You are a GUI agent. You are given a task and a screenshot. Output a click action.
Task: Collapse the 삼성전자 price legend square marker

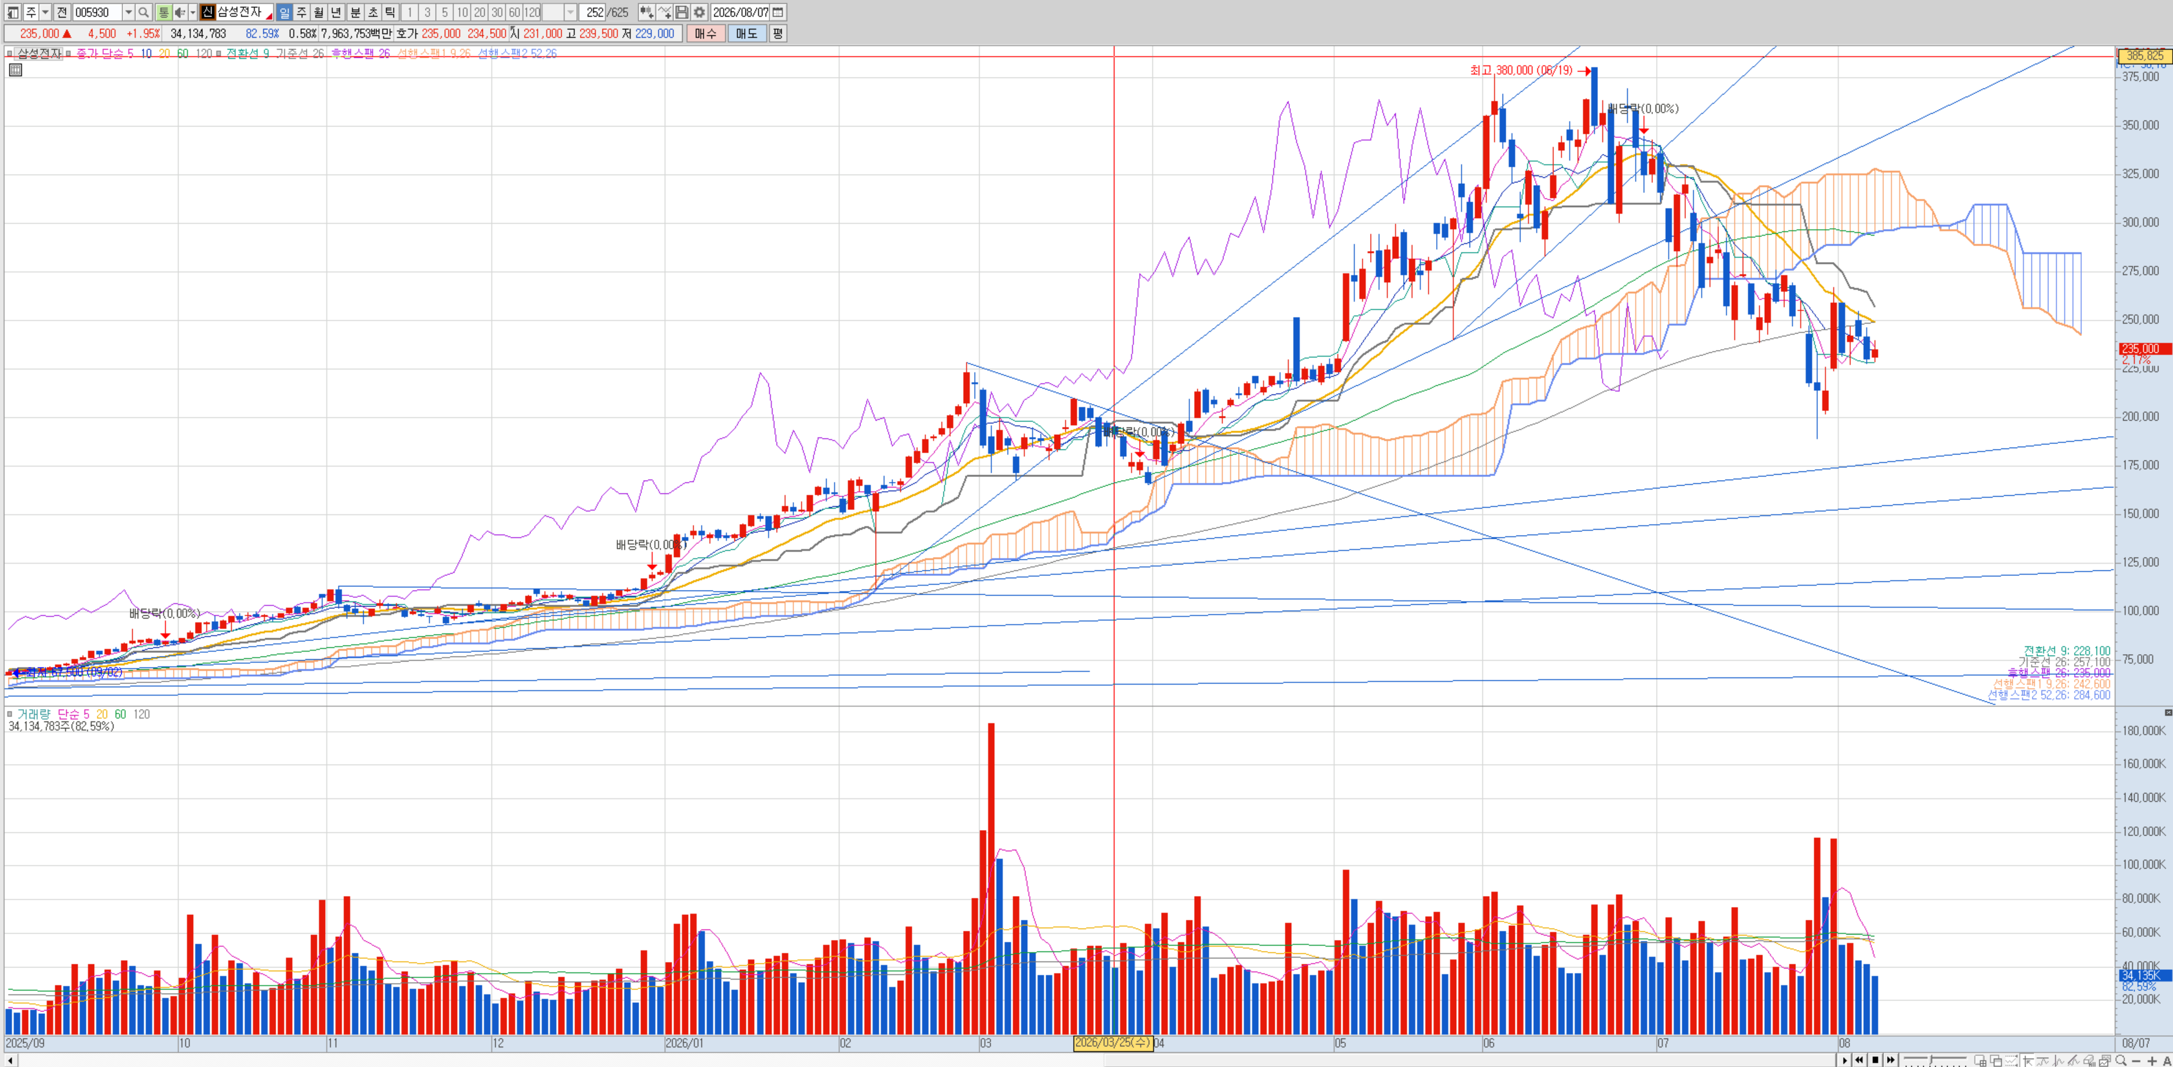(10, 53)
